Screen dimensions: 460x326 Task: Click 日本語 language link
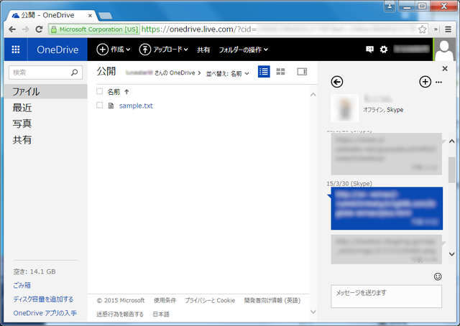(161, 314)
